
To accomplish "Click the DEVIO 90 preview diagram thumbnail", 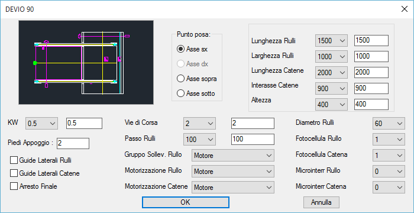I will click(86, 62).
